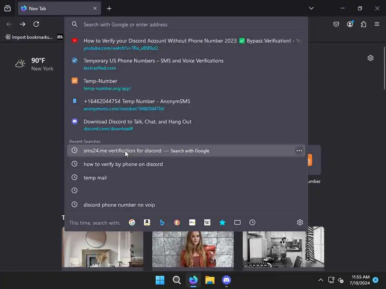The height and width of the screenshot is (289, 386).
Task: Select recent search 'temp mail'
Action: 186,178
